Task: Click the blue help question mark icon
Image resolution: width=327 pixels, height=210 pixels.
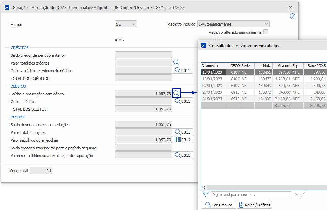Action: click(x=293, y=16)
